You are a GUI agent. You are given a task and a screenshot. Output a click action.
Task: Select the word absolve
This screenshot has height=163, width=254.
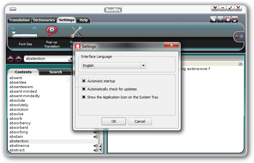(x=16, y=114)
